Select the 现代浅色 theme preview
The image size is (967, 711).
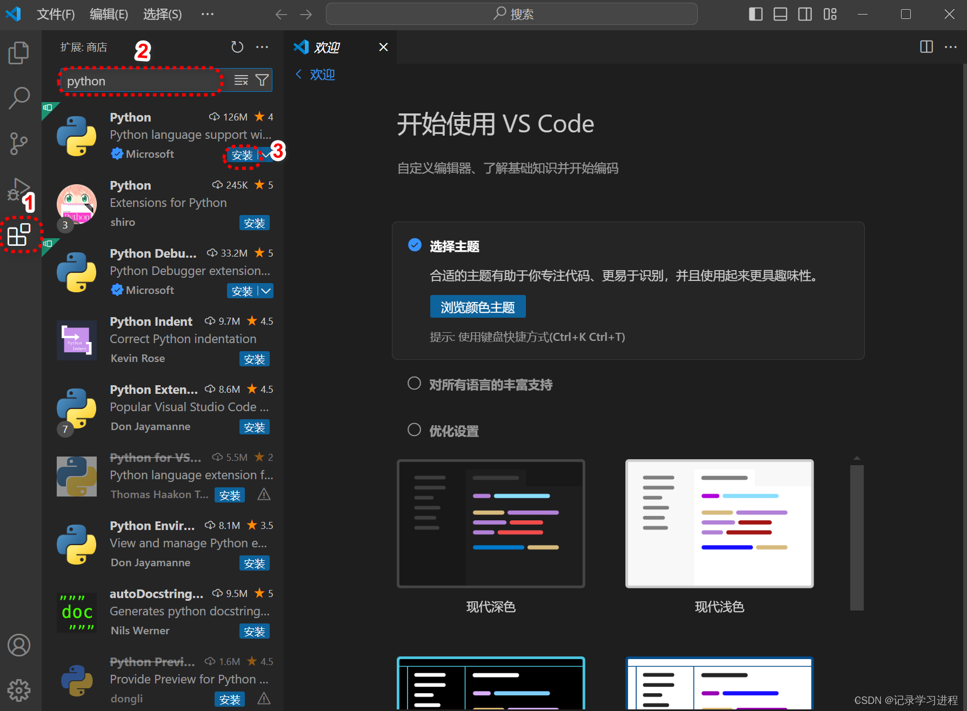click(719, 523)
